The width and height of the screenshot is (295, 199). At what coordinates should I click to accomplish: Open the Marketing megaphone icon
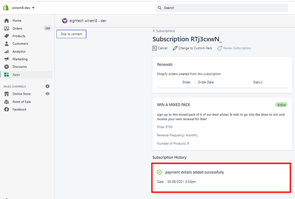point(6,59)
